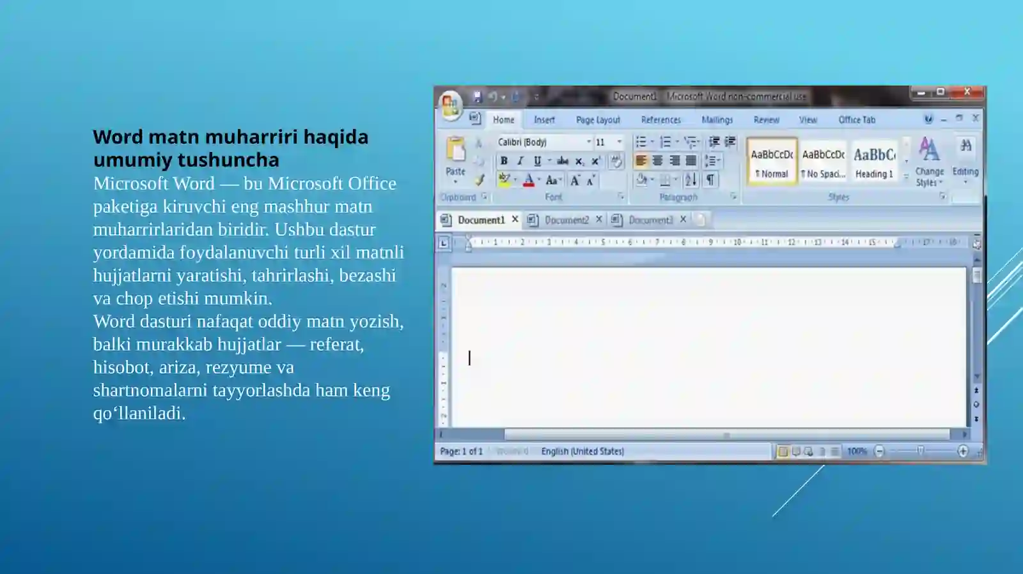Save the document from Quick Access toolbar
Screen dimensions: 1023x574
point(477,97)
